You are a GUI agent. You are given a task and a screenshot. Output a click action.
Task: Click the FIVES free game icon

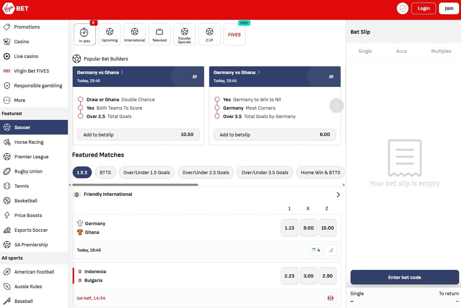[x=234, y=34]
